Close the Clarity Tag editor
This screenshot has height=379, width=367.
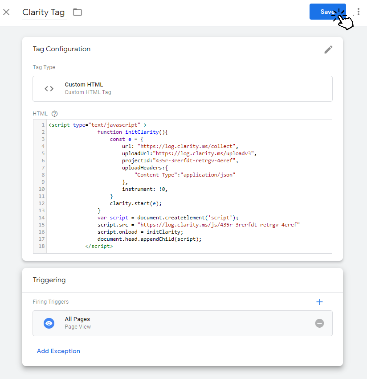point(6,12)
